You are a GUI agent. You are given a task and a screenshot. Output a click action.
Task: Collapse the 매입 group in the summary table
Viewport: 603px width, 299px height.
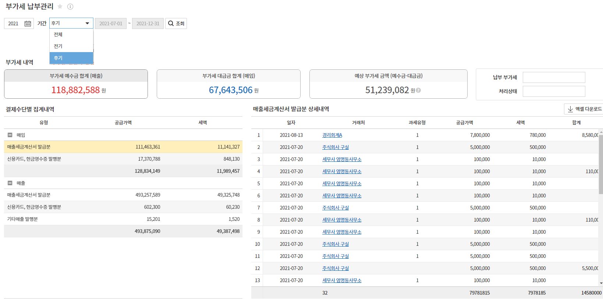(x=10, y=135)
